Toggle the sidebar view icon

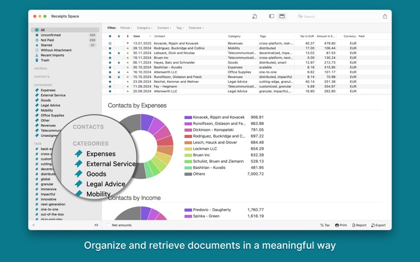tap(271, 16)
